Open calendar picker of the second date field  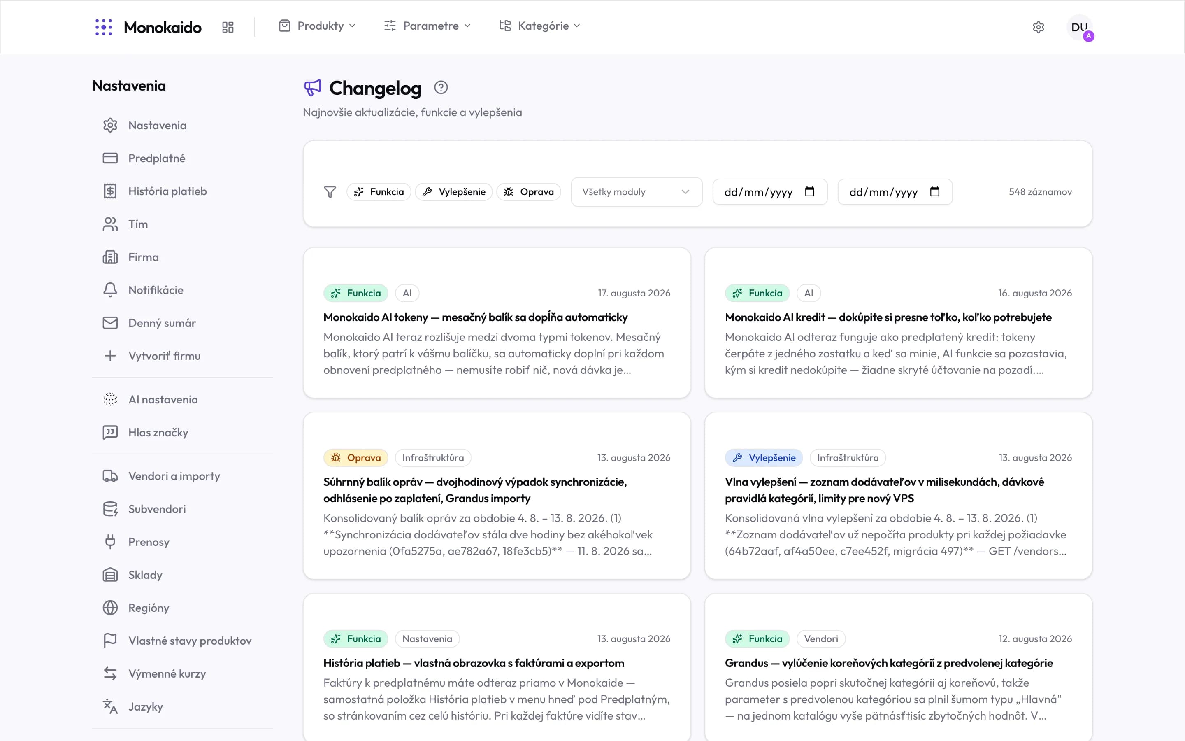coord(935,191)
